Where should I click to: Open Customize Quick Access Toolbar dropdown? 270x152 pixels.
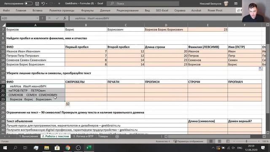pos(59,4)
